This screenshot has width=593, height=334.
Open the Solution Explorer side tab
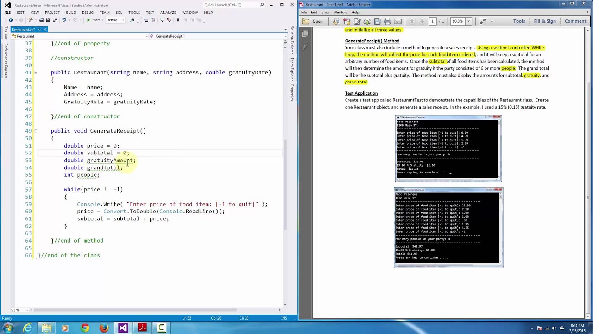coord(292,40)
